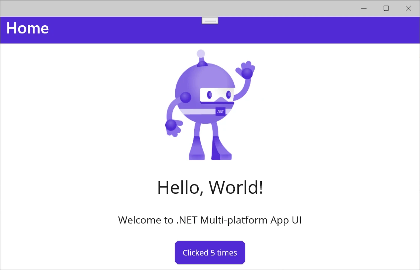Image resolution: width=420 pixels, height=270 pixels.
Task: Click the robot's antenna ball
Action: tap(201, 54)
